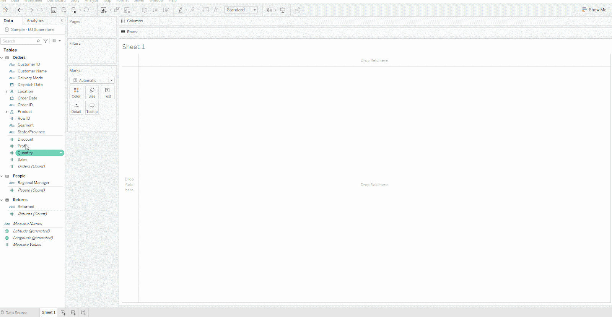Click the New Worksheet toolbar icon
Viewport: 612px width, 317px height.
[104, 10]
